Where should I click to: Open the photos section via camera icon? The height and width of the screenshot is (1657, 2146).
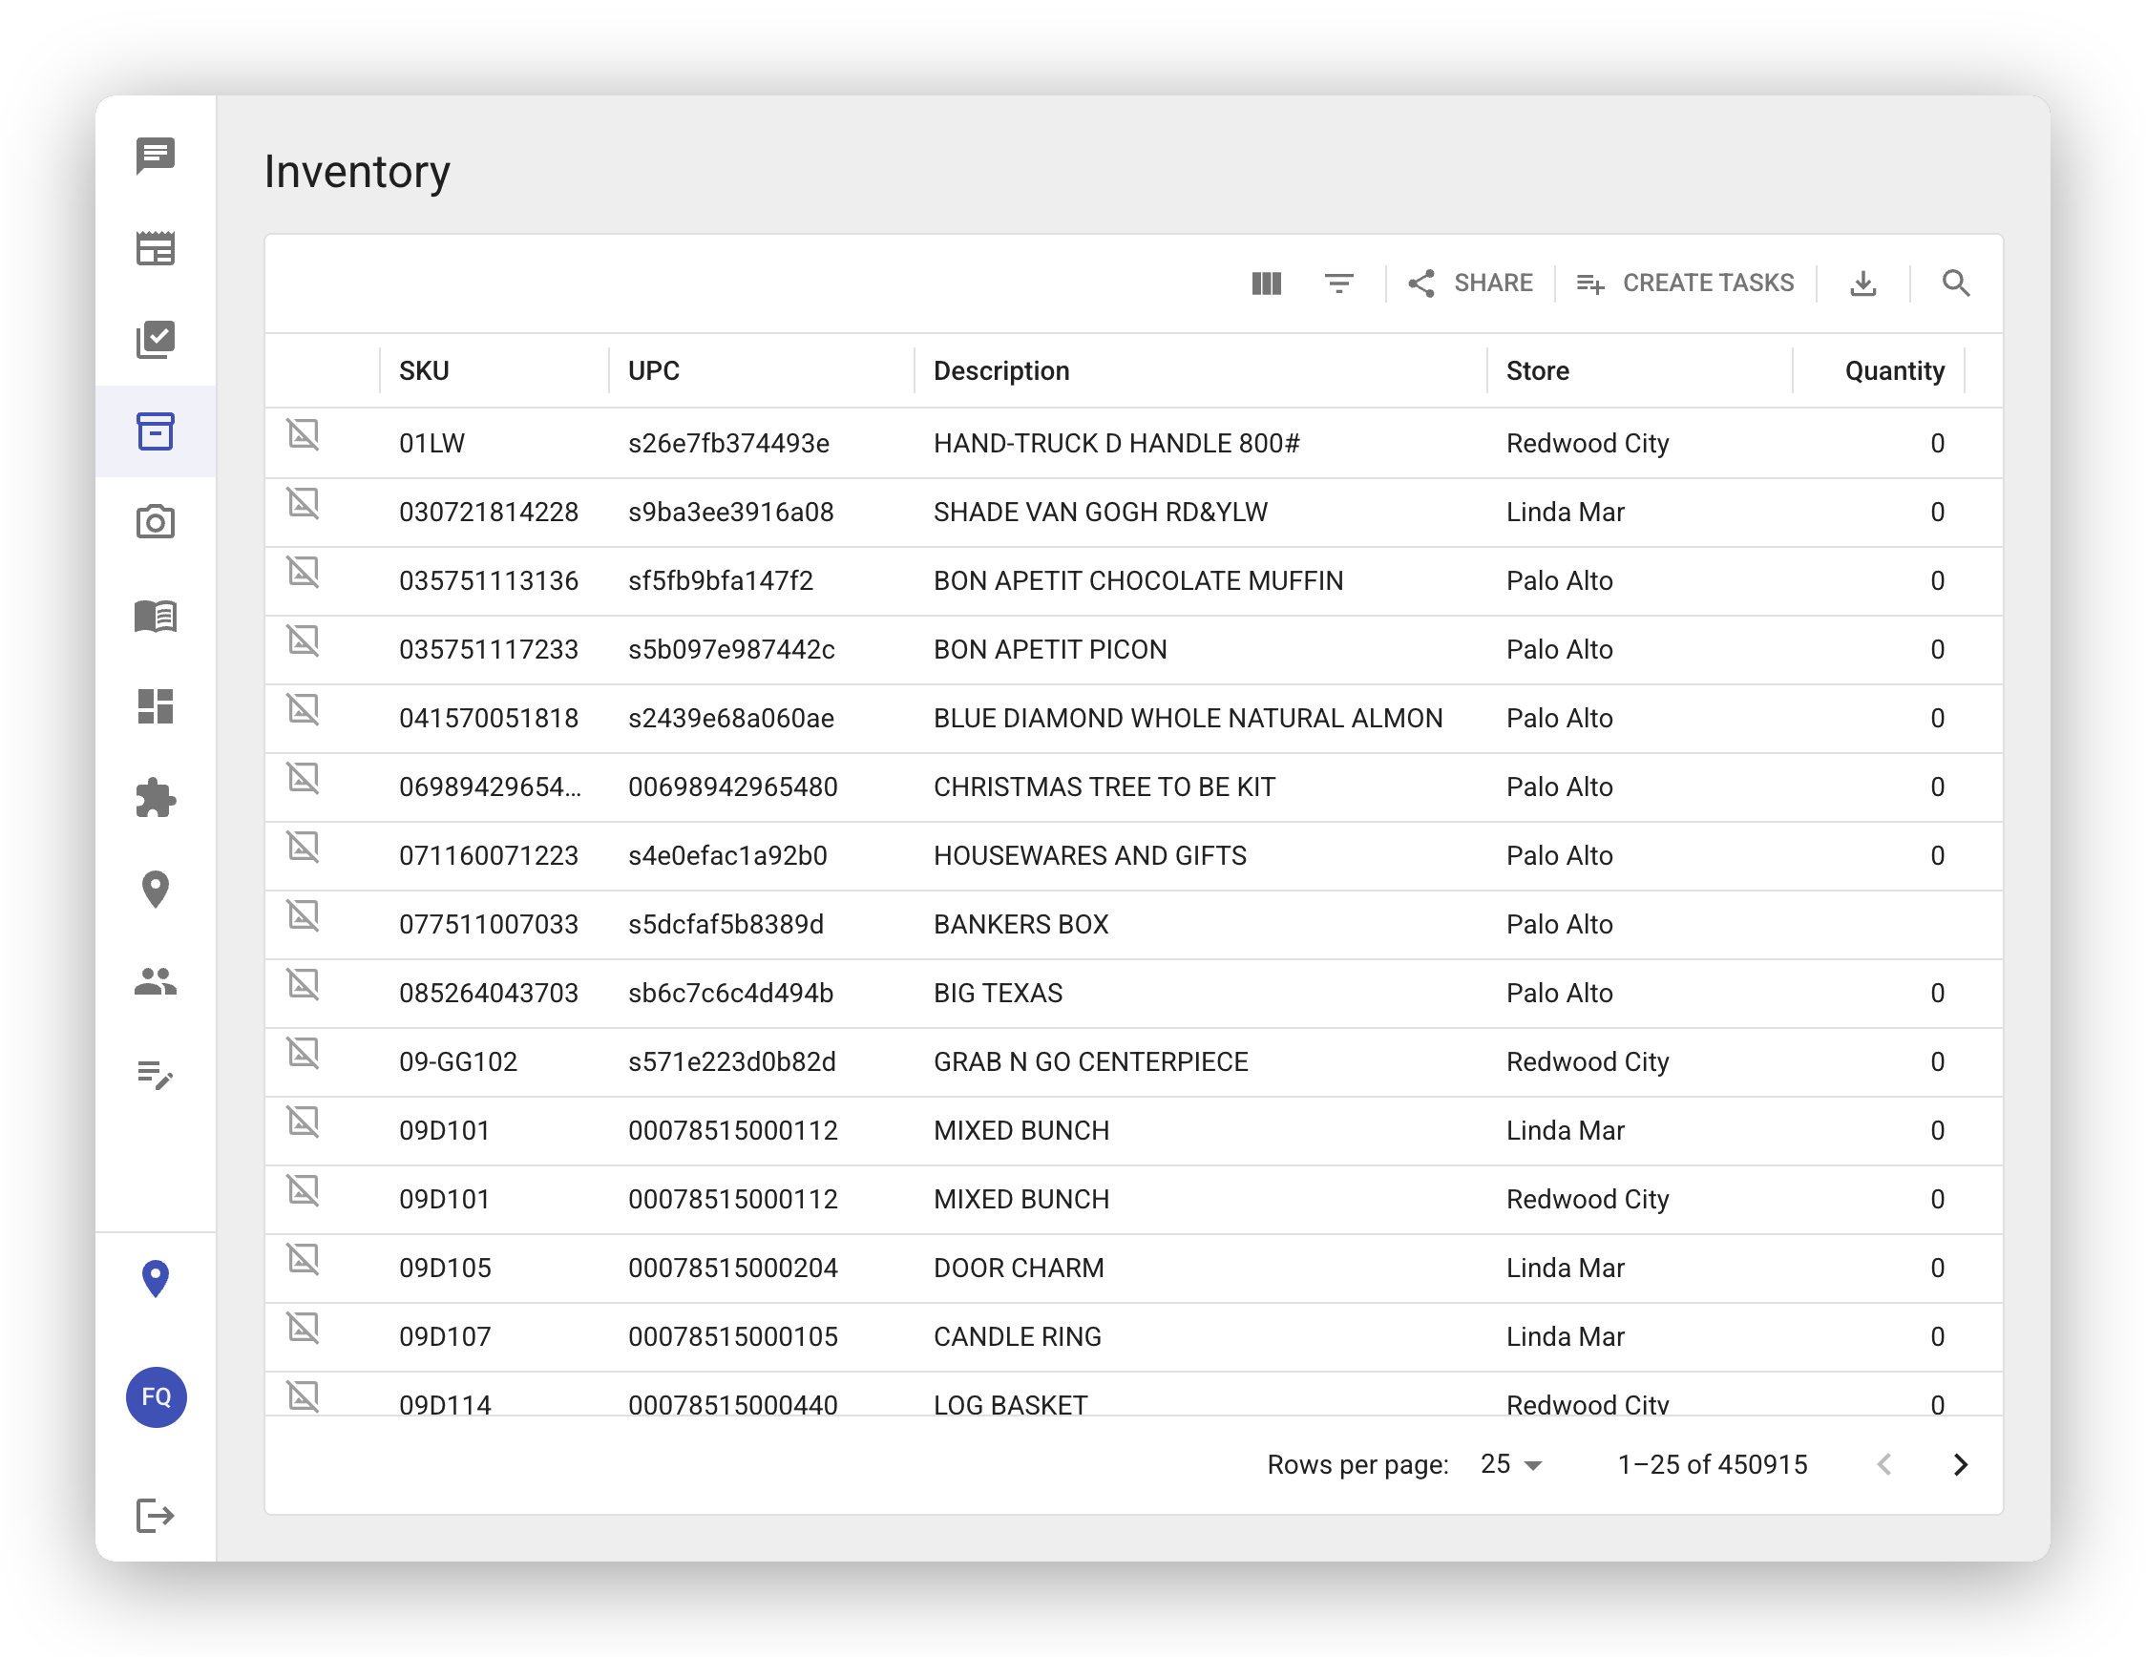tap(156, 521)
